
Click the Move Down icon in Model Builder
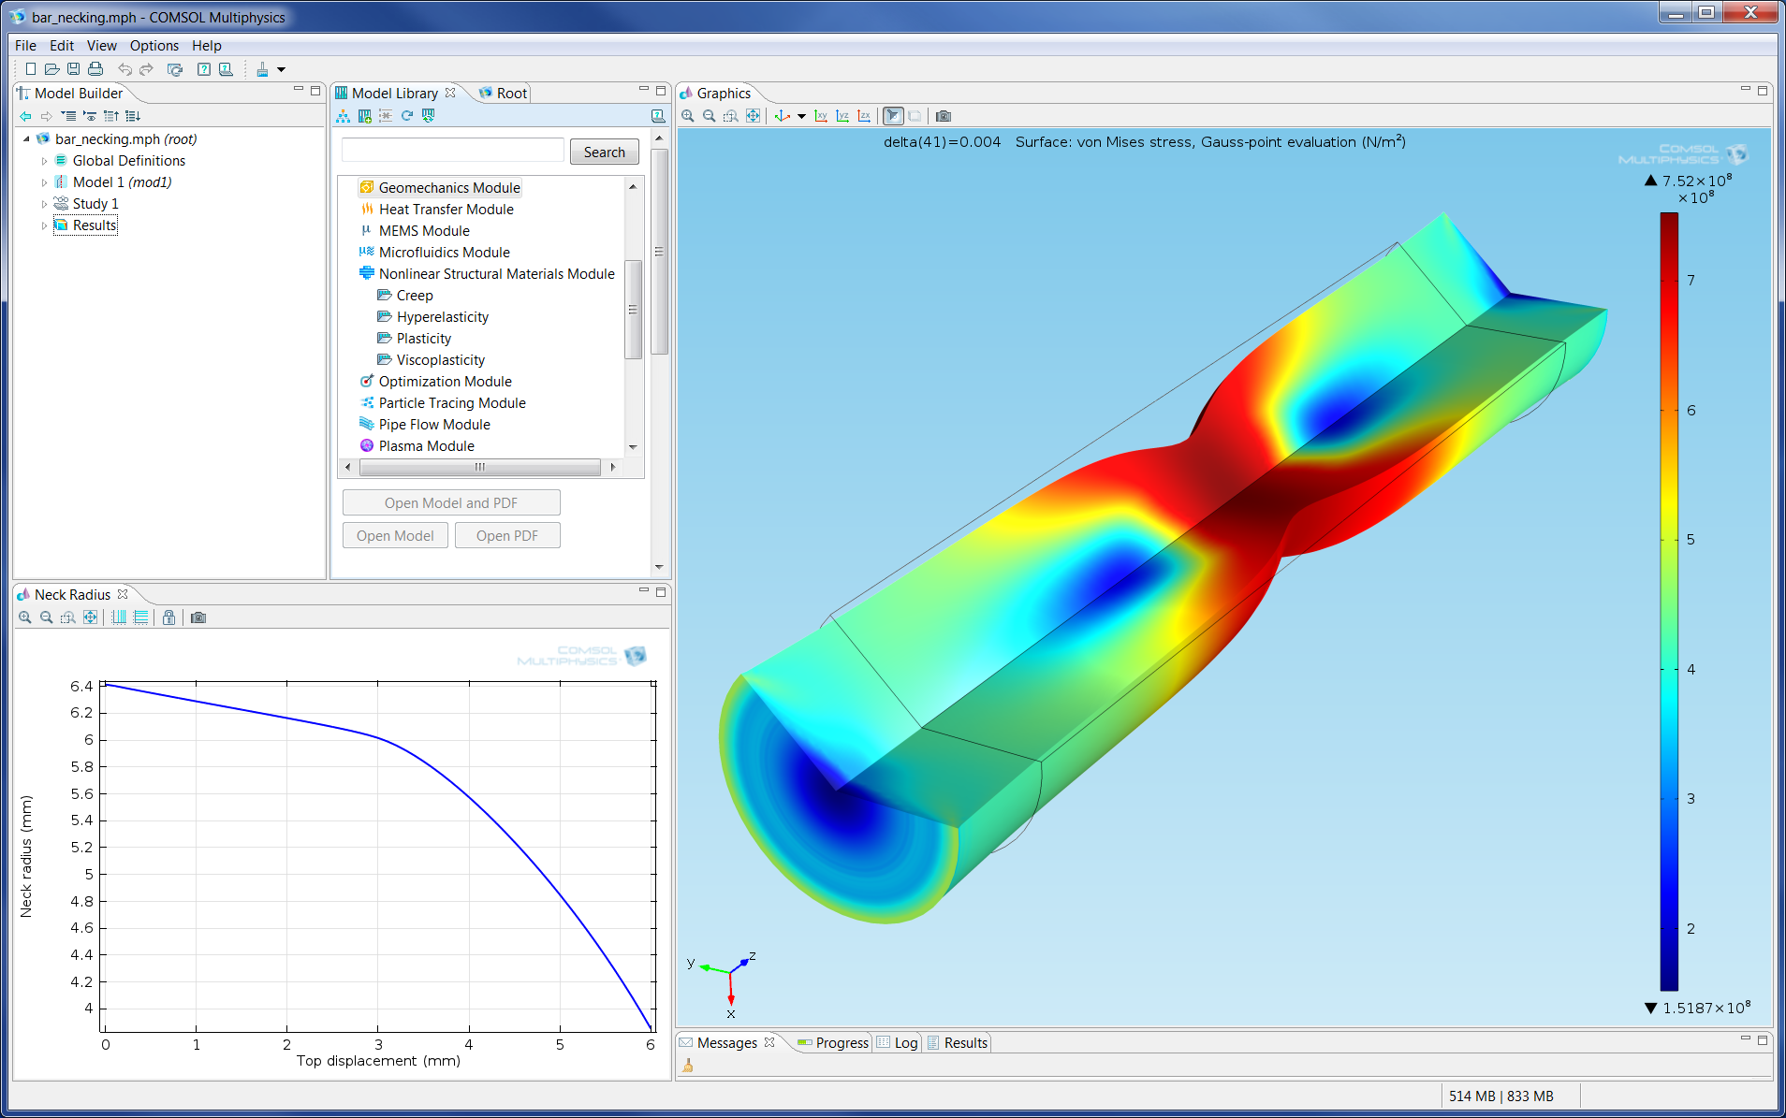point(132,116)
